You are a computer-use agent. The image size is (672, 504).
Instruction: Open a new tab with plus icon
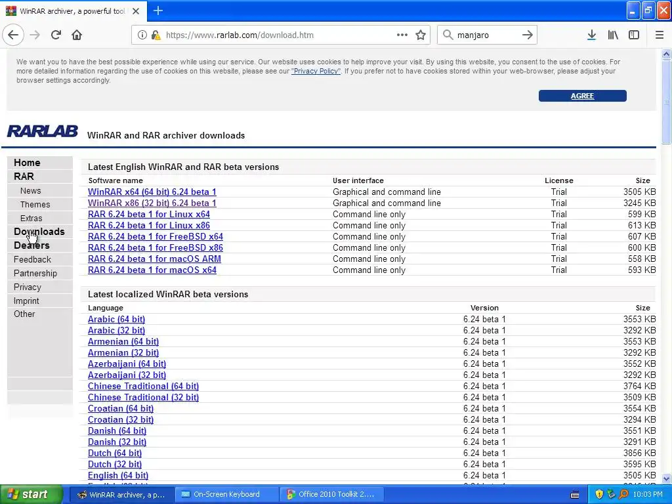(157, 10)
